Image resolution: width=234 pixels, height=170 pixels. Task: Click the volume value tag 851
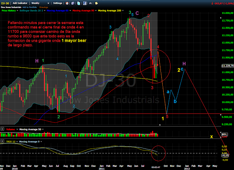point(225,135)
